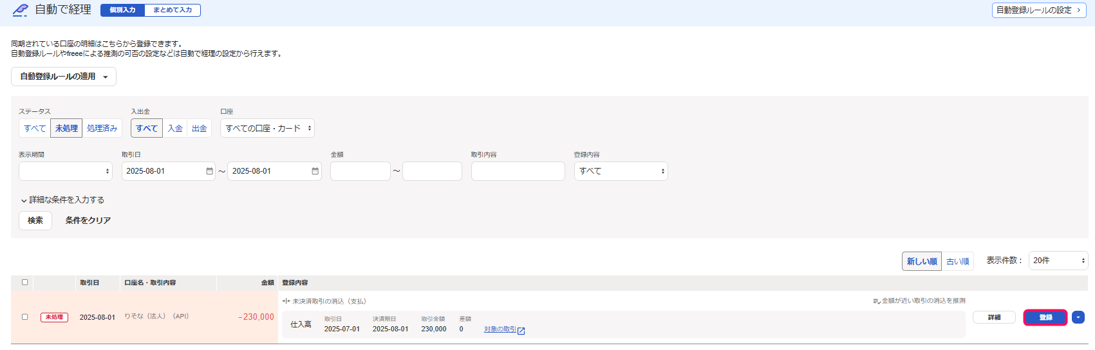
Task: Select status filter 処理済み
Action: [102, 128]
